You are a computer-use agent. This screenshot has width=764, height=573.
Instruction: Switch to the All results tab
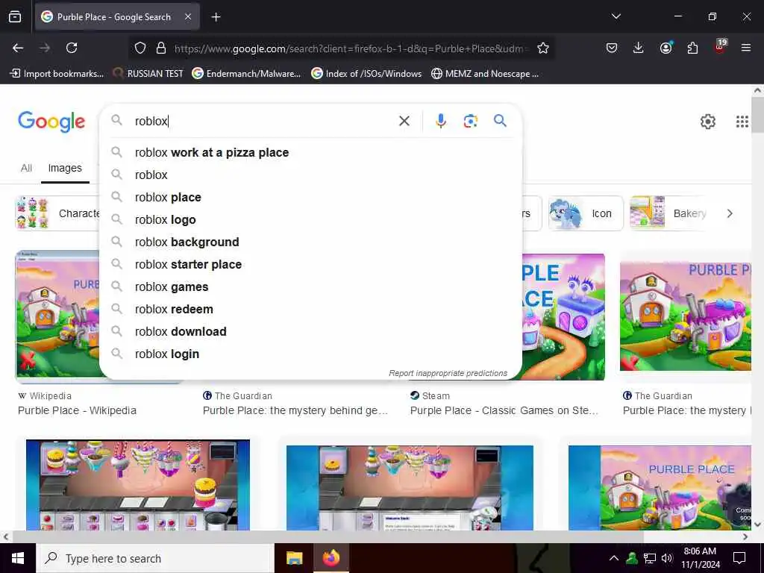pos(26,168)
